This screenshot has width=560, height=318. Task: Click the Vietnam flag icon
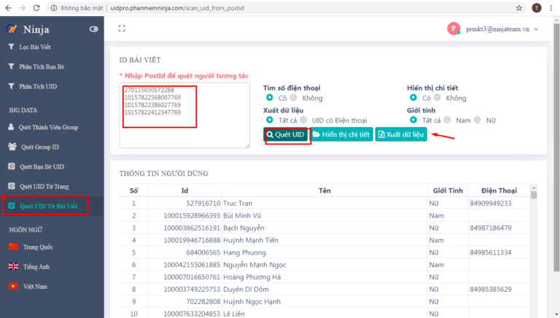click(13, 286)
